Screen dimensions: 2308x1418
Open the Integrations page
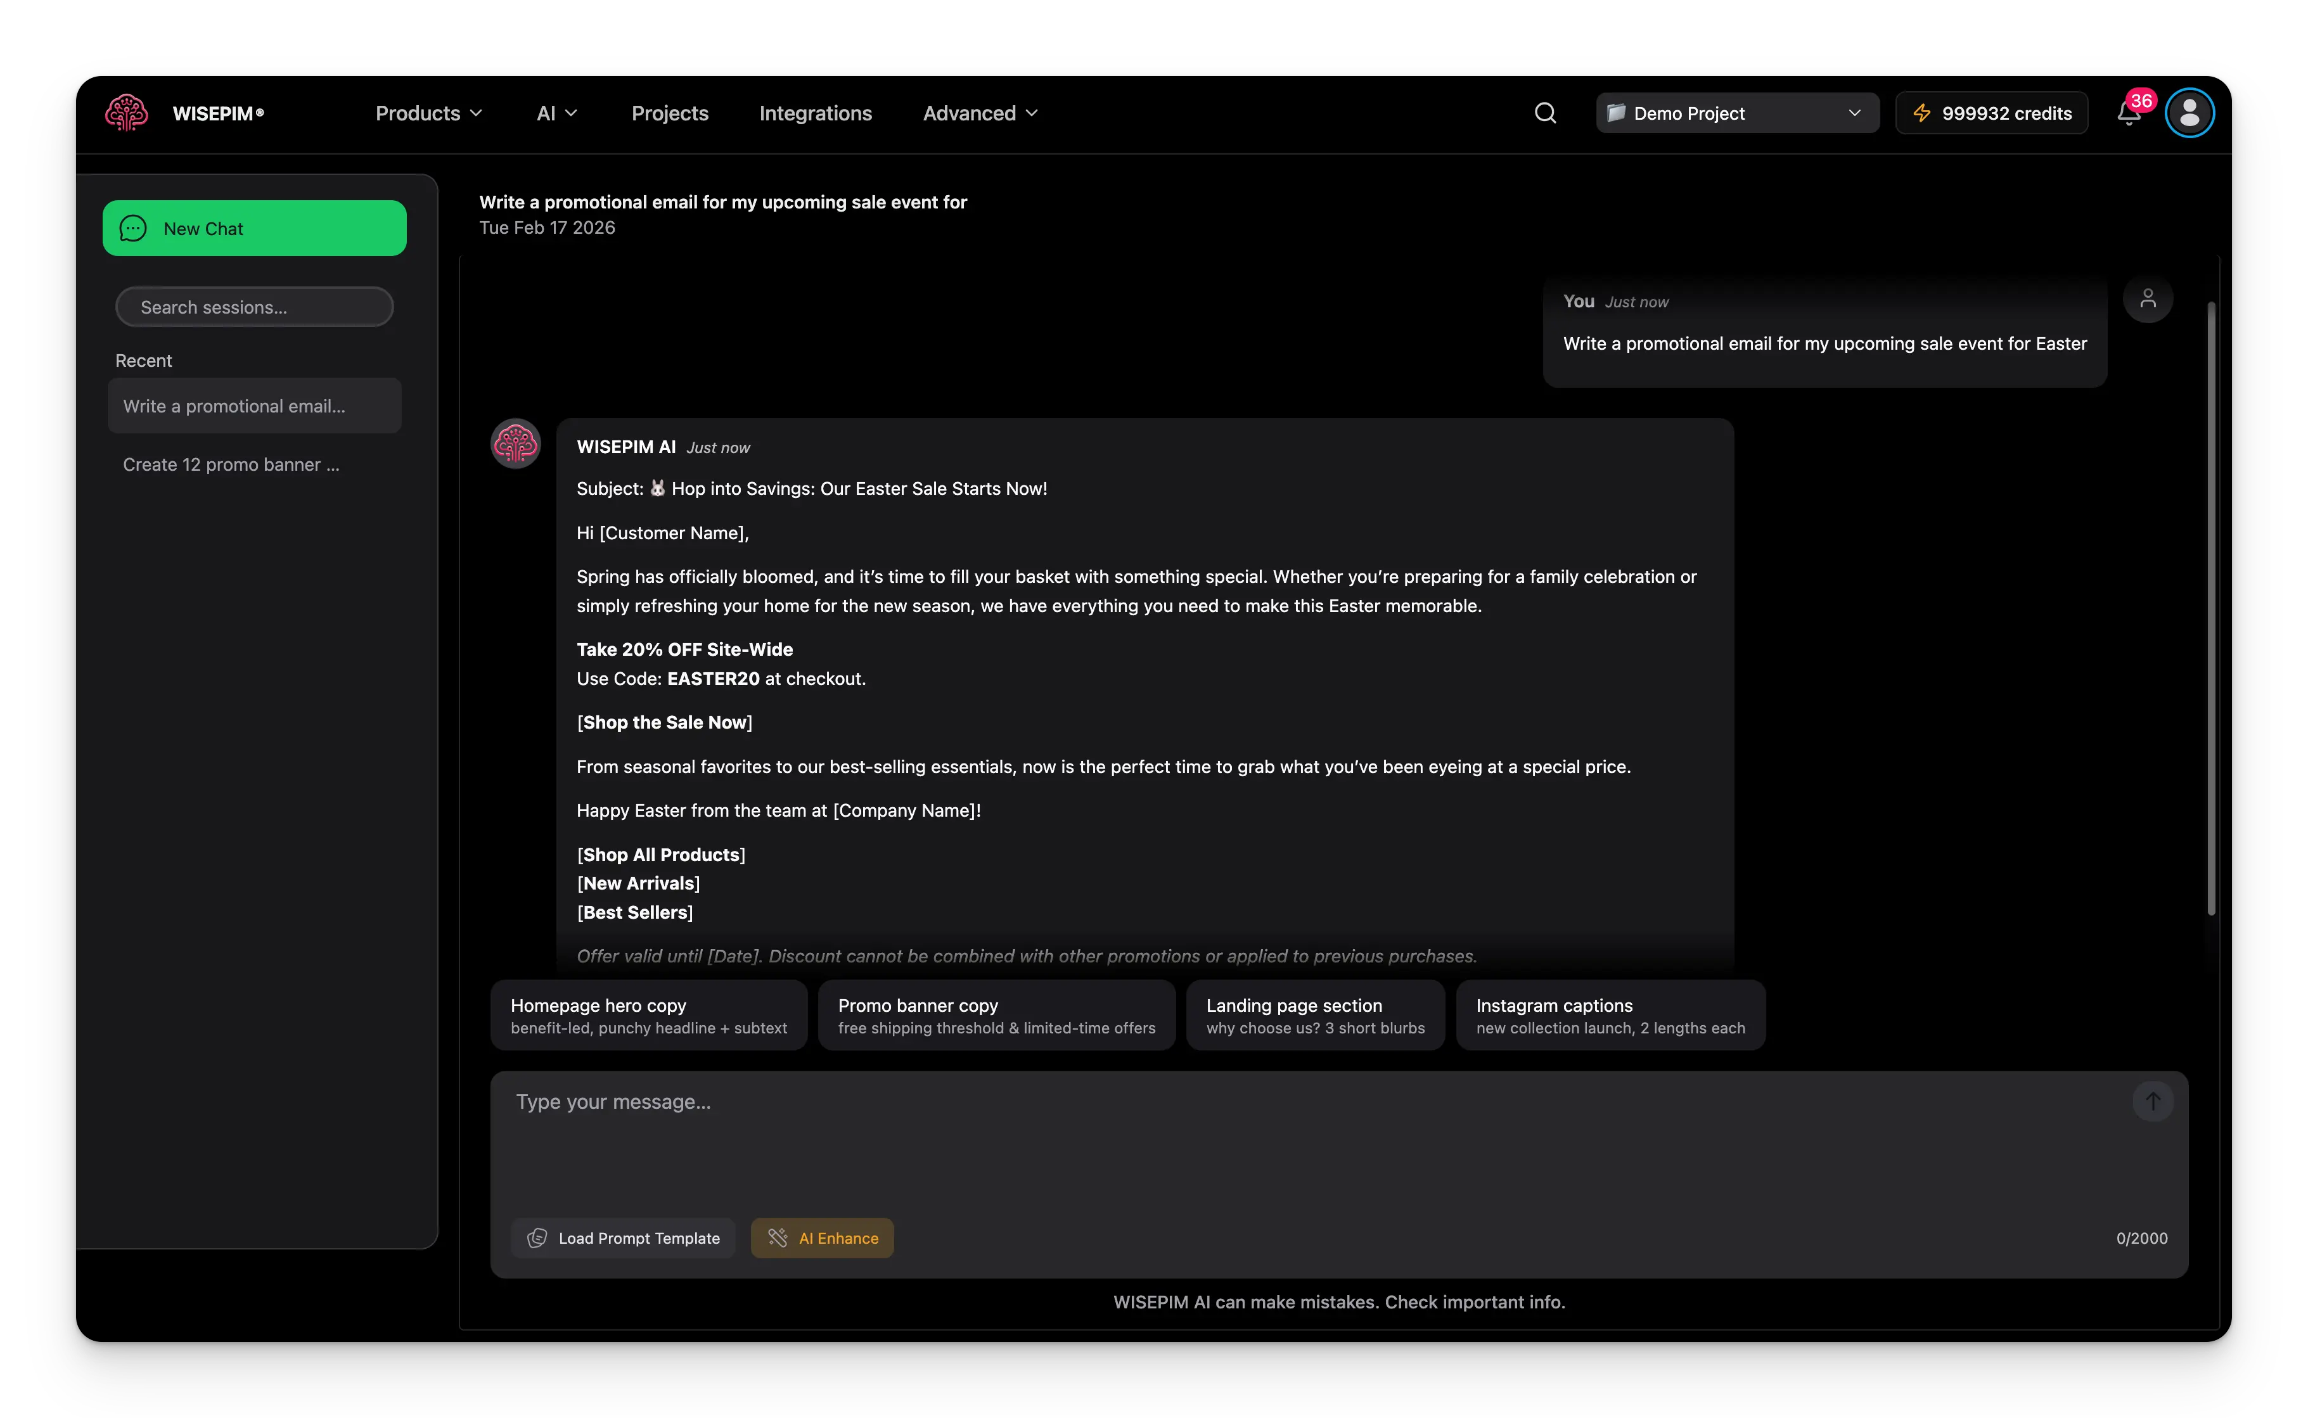tap(815, 113)
